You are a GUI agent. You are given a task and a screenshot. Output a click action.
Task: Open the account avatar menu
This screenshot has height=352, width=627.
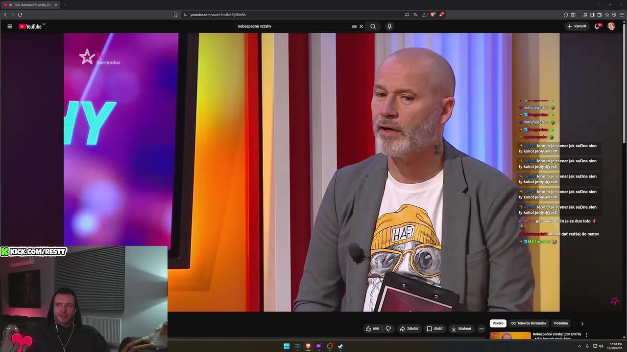tap(611, 26)
